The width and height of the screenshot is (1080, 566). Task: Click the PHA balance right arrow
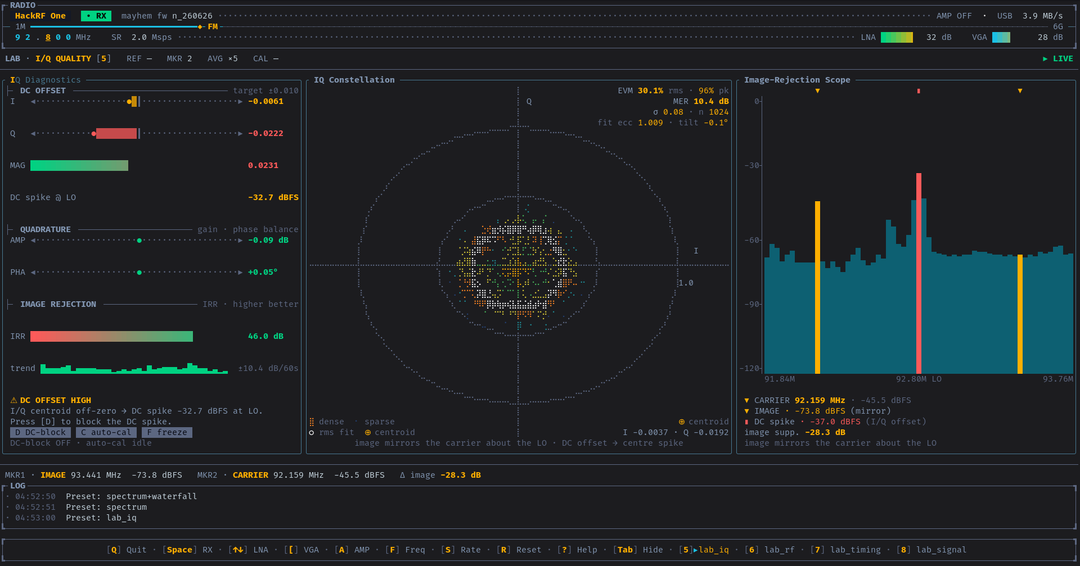tap(240, 272)
